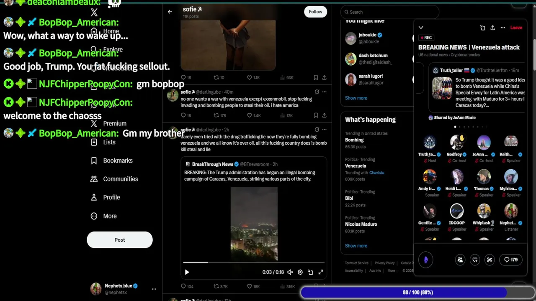Open the X logo at top of sidebar
This screenshot has height=301, width=536.
coord(94,13)
